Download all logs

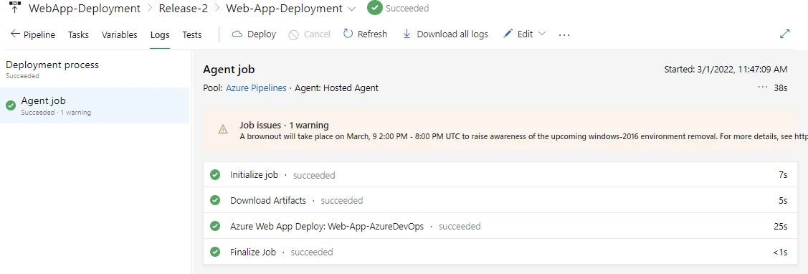[452, 34]
